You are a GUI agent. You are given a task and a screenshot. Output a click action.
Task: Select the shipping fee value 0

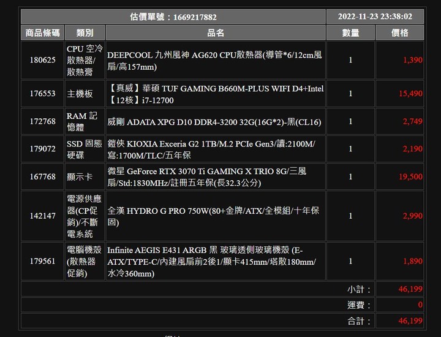point(420,305)
